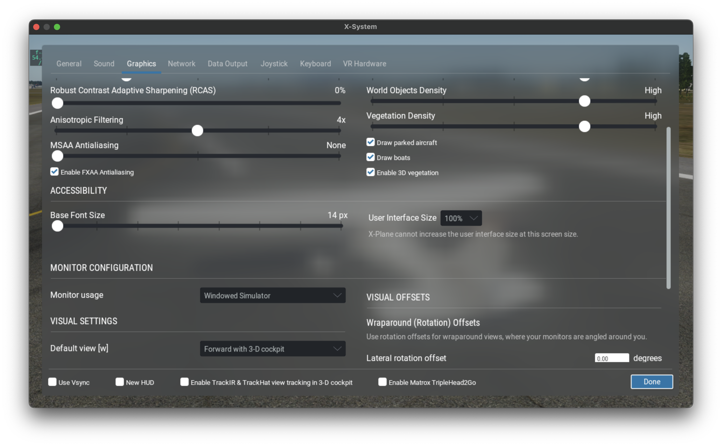This screenshot has height=446, width=722.
Task: Select the VR Hardware tab
Action: point(364,64)
